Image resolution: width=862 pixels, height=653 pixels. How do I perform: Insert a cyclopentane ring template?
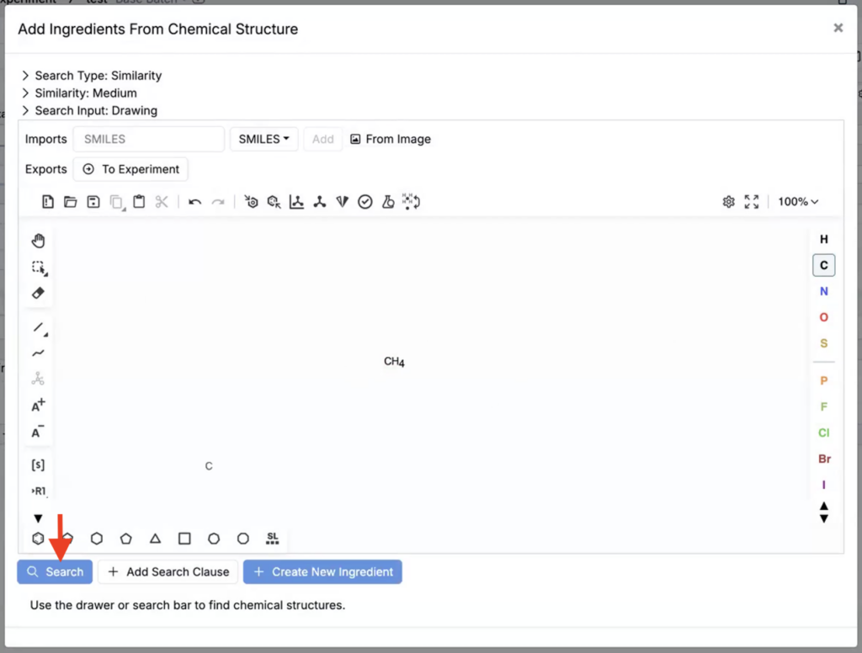(x=126, y=539)
